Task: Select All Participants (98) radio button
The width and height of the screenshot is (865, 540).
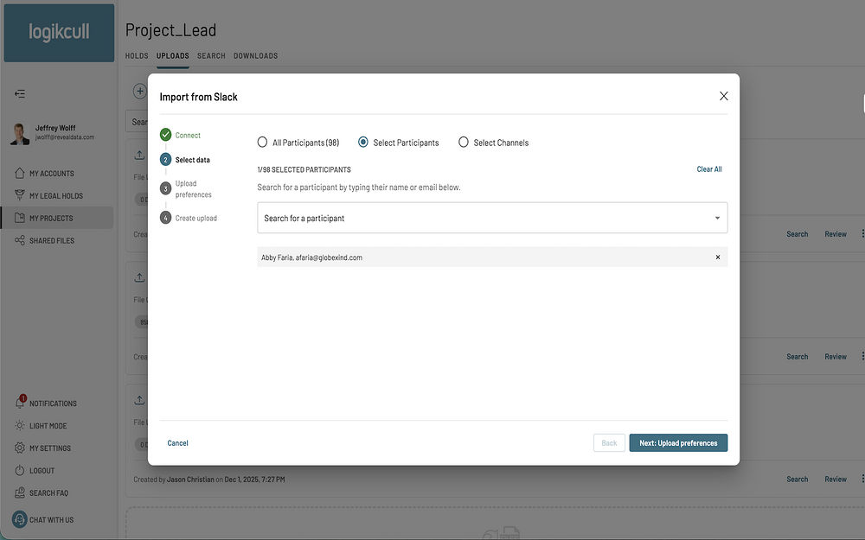Action: point(263,143)
